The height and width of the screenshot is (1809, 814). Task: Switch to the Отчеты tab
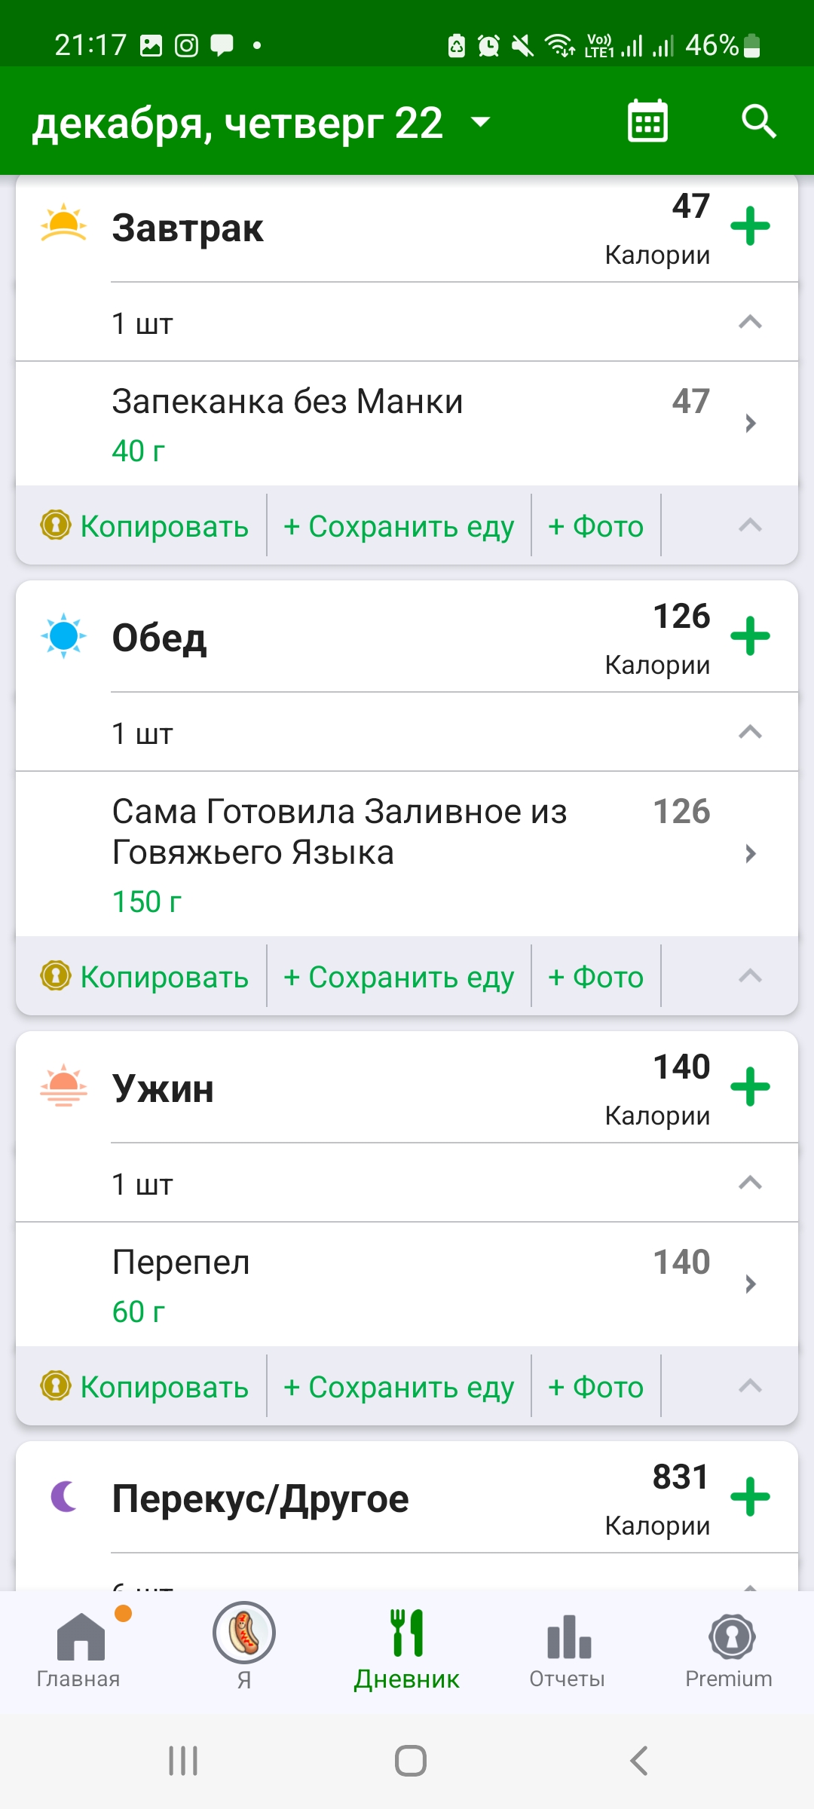pyautogui.click(x=568, y=1647)
